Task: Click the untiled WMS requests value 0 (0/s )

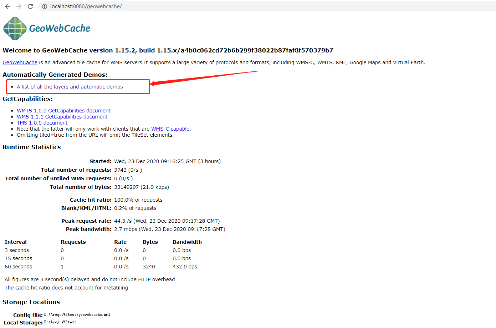Action: [123, 178]
